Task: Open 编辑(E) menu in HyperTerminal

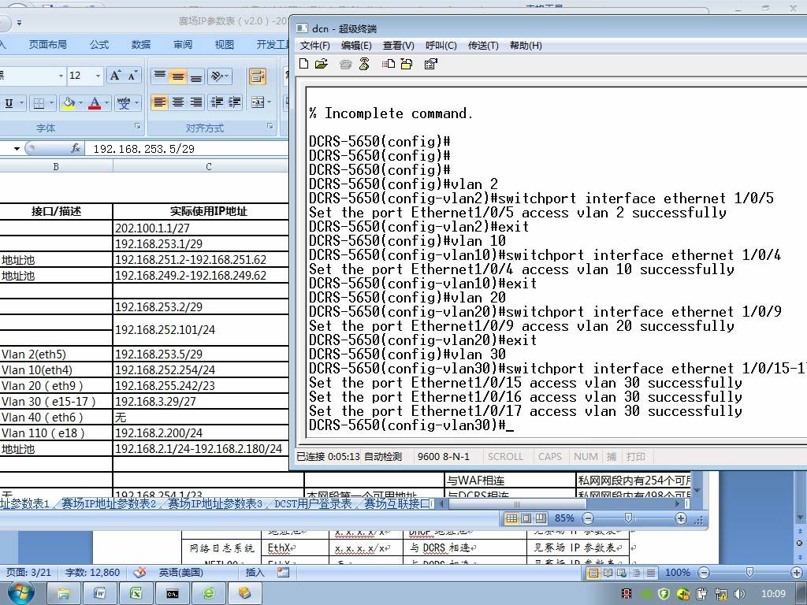Action: 356,45
